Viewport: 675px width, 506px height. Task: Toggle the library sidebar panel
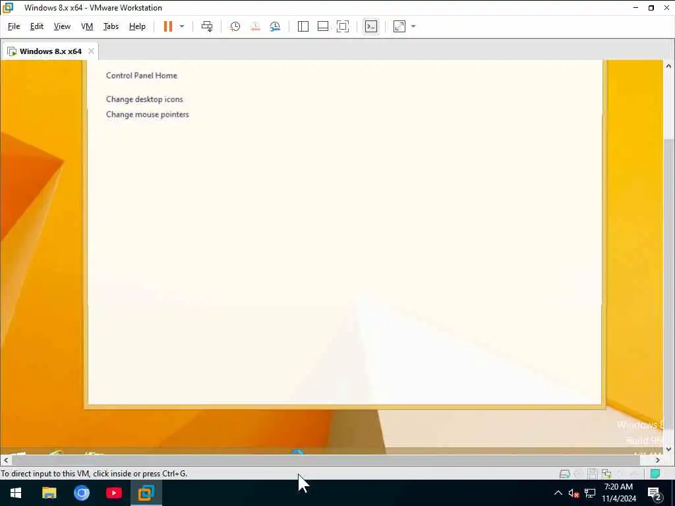click(x=303, y=26)
